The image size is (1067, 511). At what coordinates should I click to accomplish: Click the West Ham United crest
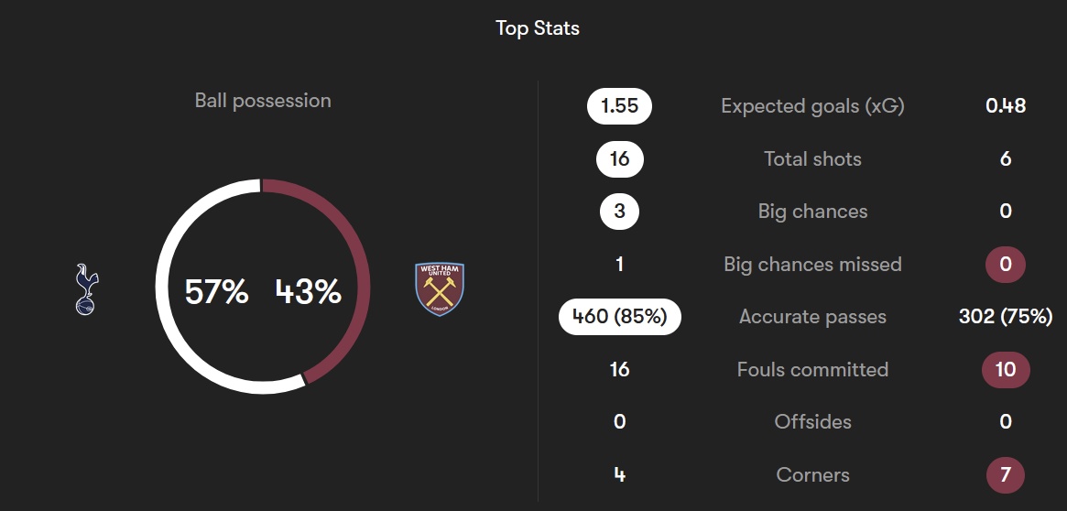(440, 290)
